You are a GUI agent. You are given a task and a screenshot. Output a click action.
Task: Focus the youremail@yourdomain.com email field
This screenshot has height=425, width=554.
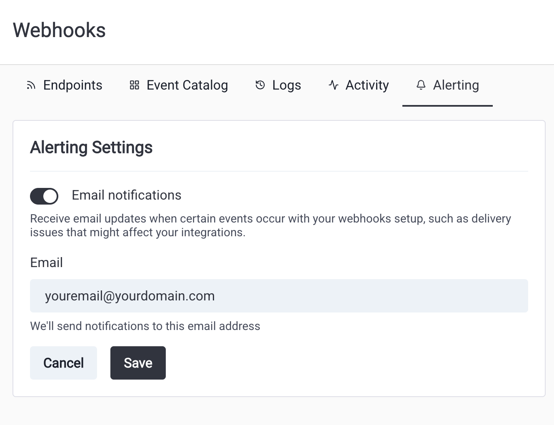click(x=279, y=296)
